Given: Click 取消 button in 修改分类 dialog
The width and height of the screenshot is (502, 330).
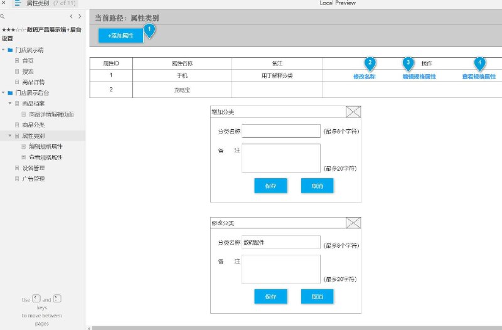Looking at the screenshot, I should click(x=318, y=296).
